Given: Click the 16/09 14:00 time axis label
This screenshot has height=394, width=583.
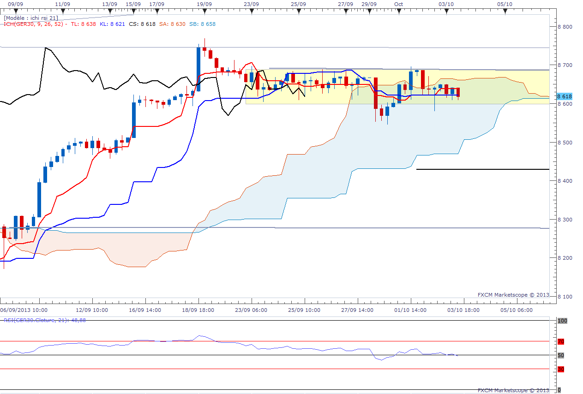Looking at the screenshot, I should pyautogui.click(x=145, y=310).
